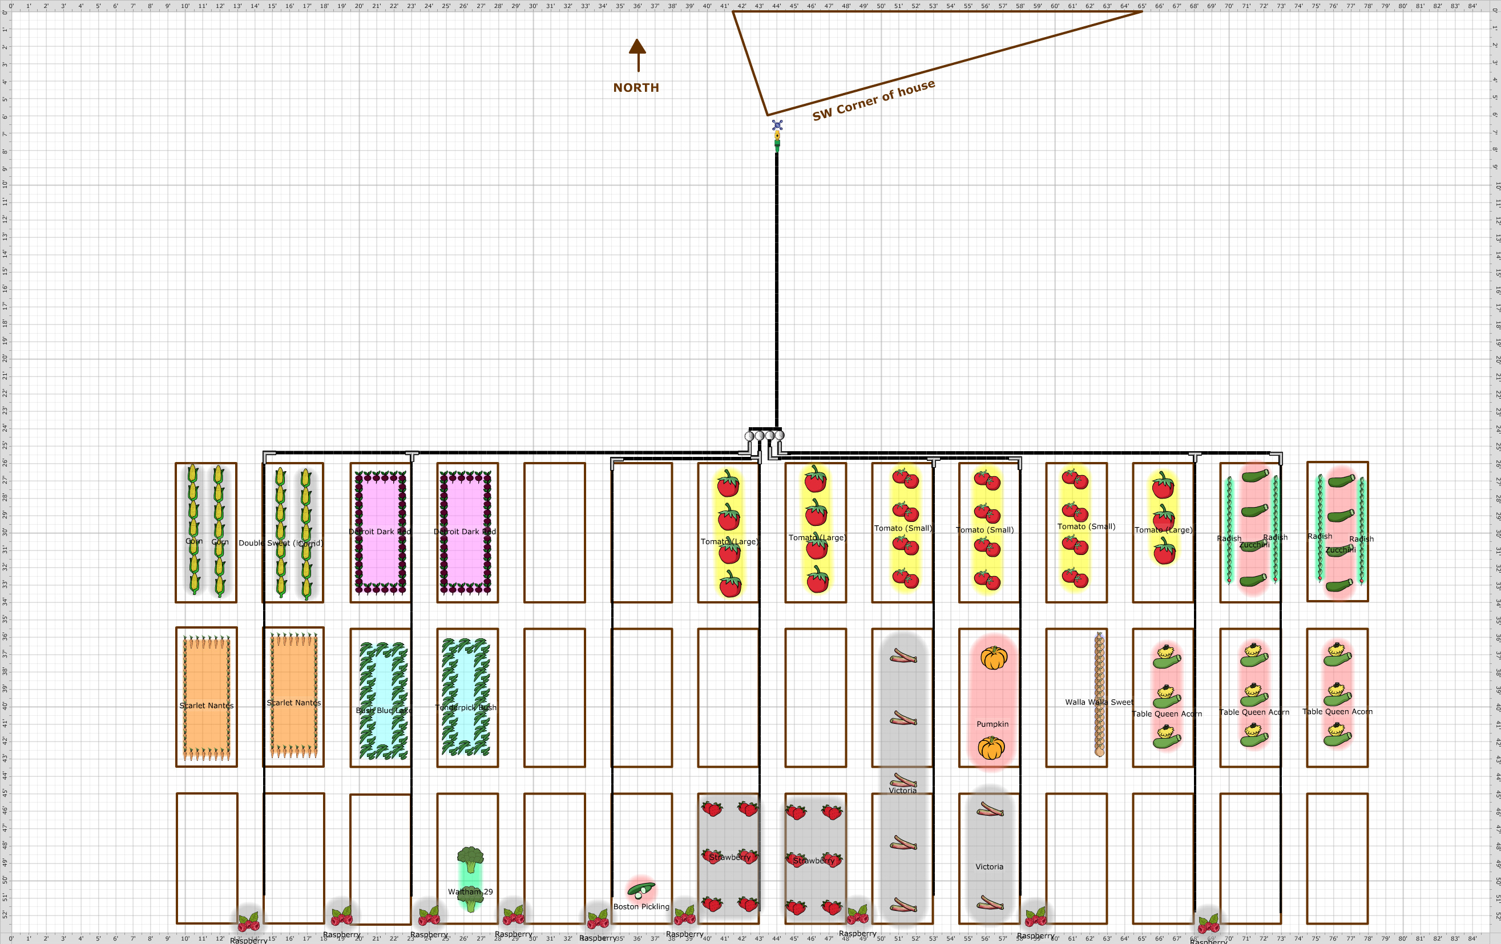The height and width of the screenshot is (944, 1501).
Task: Select the rightmost "Tomato (Large)" label
Action: 1163,530
